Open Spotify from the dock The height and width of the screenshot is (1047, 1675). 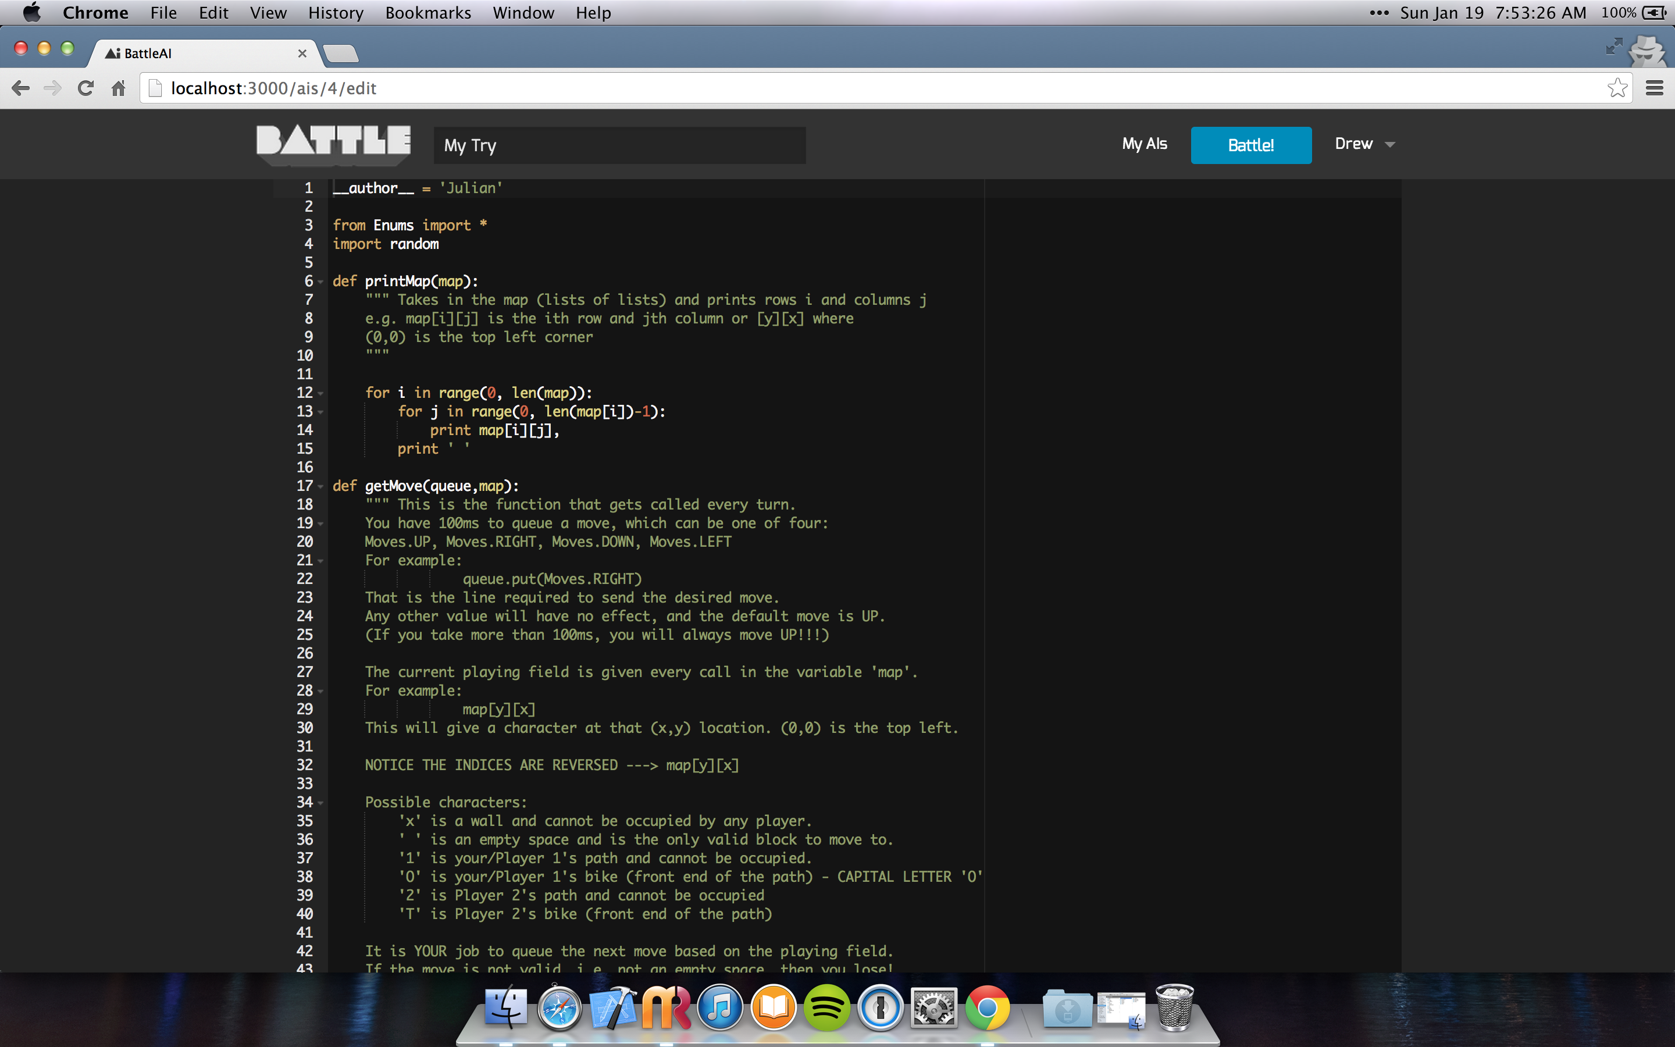click(826, 1008)
